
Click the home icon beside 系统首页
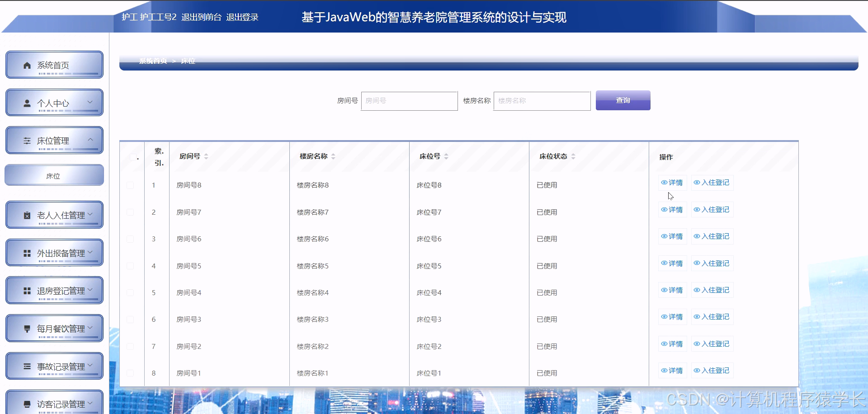[x=26, y=65]
